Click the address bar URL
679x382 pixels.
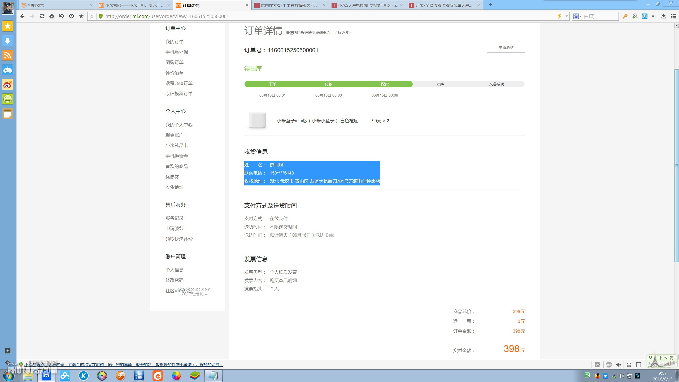167,16
